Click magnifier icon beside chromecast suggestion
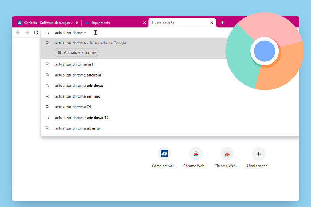 tap(47, 64)
